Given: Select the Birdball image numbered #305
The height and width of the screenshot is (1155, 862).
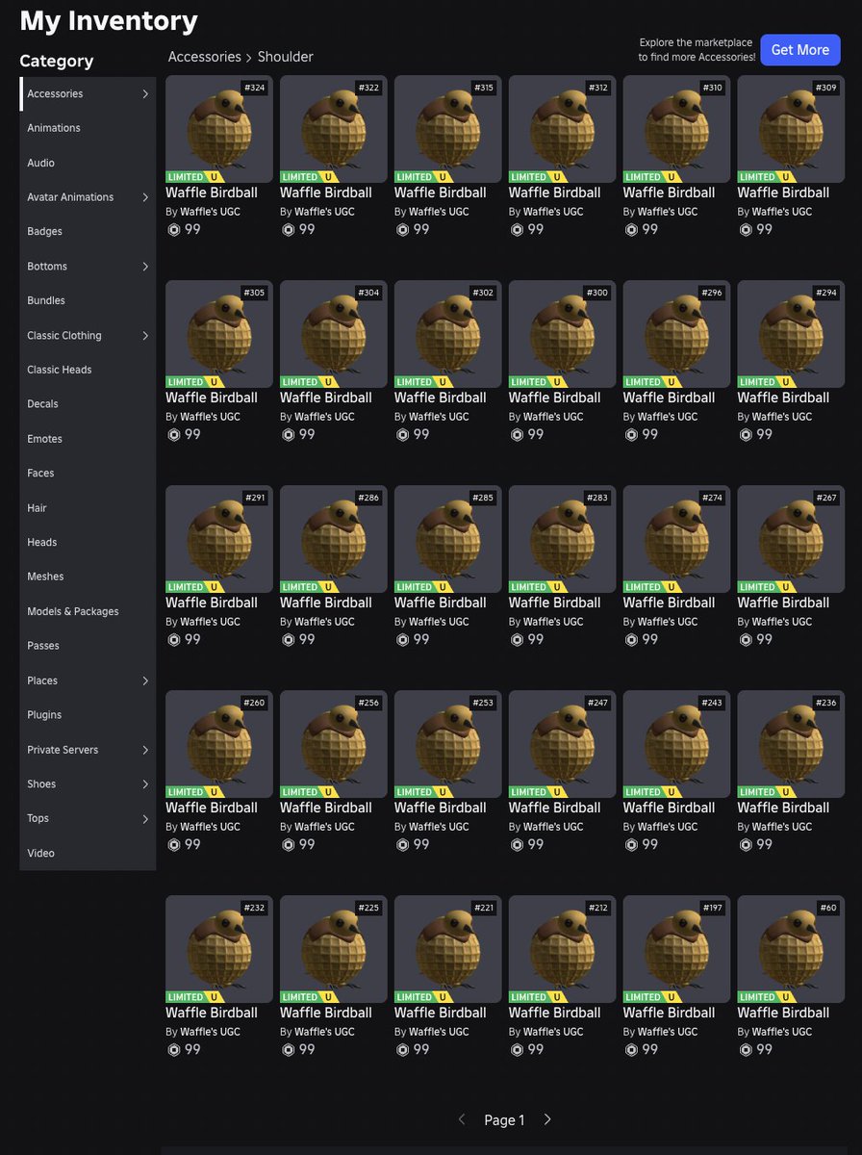Looking at the screenshot, I should (x=219, y=334).
